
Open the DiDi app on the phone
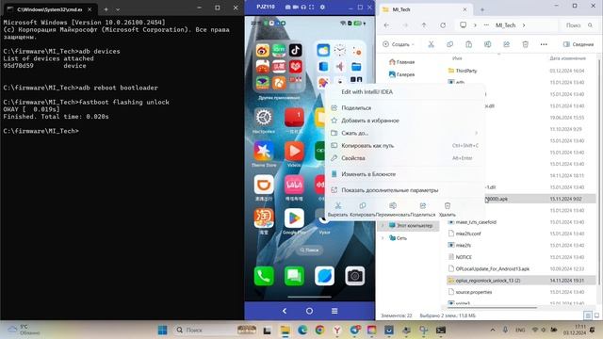click(264, 185)
